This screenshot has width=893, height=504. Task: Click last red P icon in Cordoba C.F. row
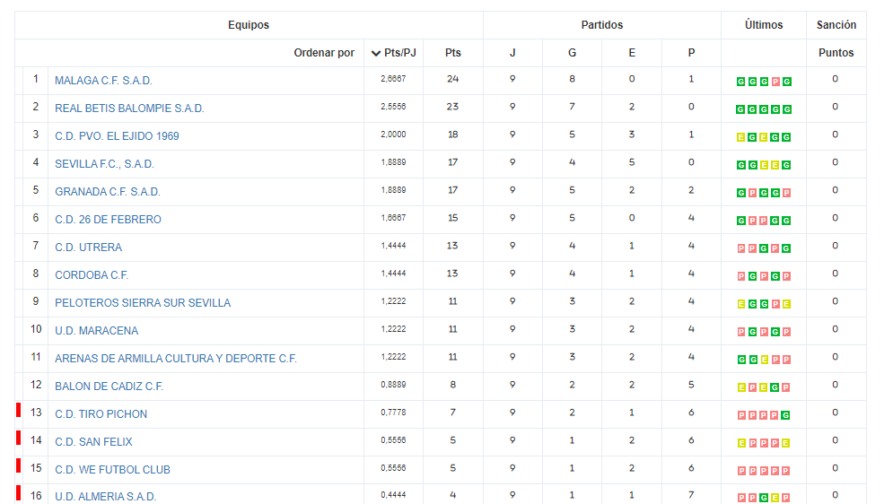tap(786, 277)
